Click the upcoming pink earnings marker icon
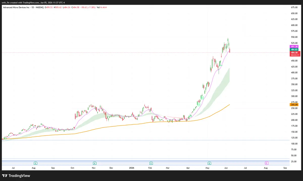Screen dimensions: 303x181 [267, 163]
